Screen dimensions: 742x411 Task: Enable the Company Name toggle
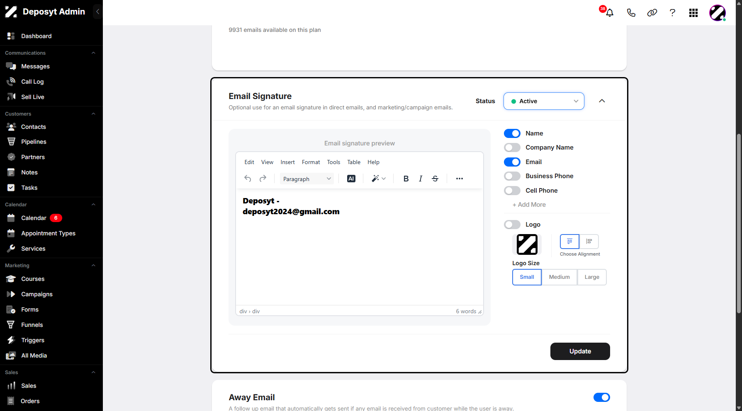(x=512, y=147)
